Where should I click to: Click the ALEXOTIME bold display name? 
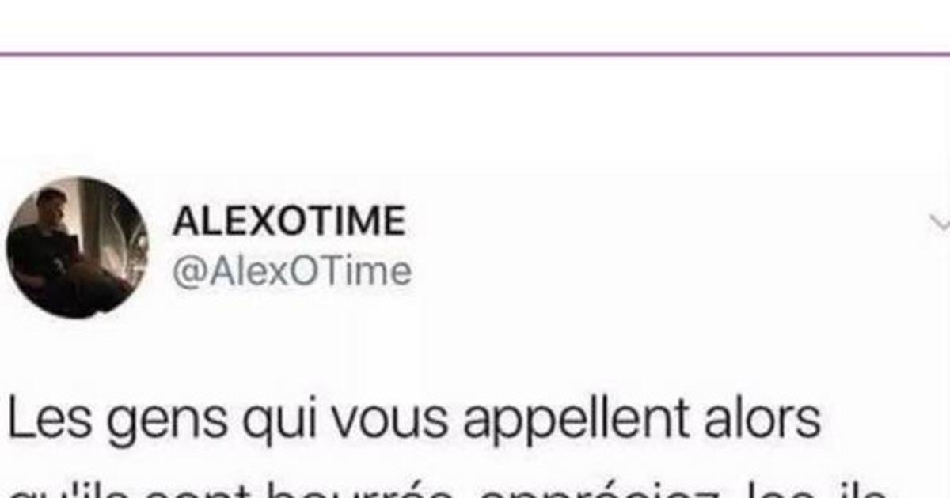[x=289, y=223]
